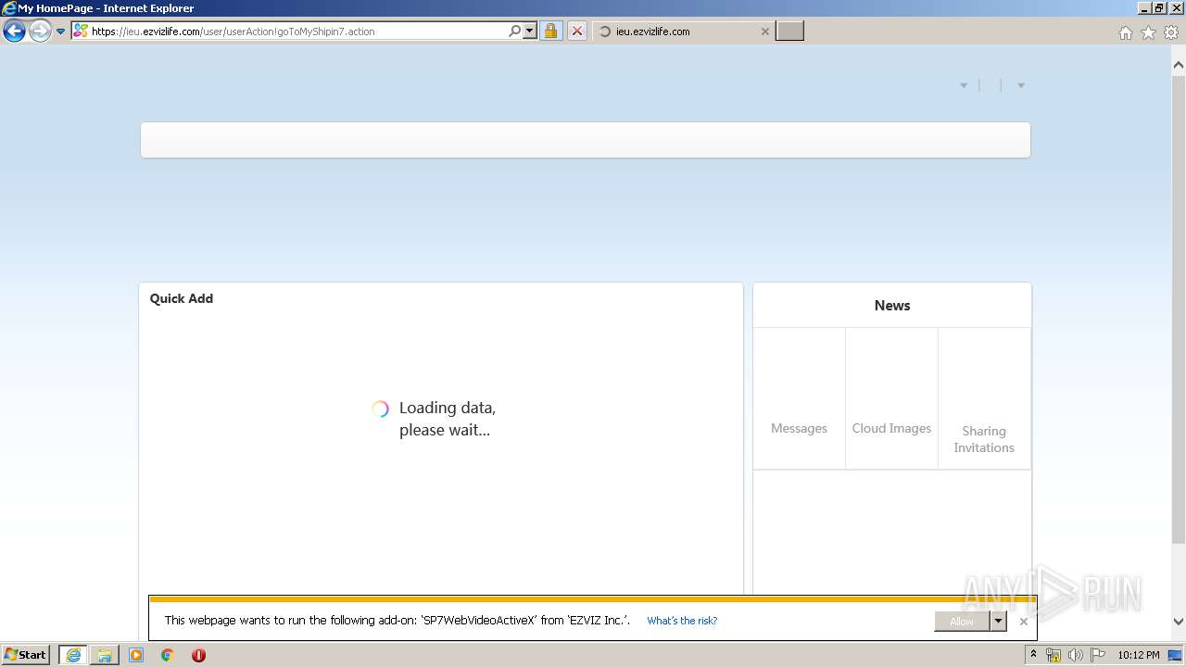Click the red Opera taskbar icon
This screenshot has width=1186, height=667.
[x=198, y=655]
